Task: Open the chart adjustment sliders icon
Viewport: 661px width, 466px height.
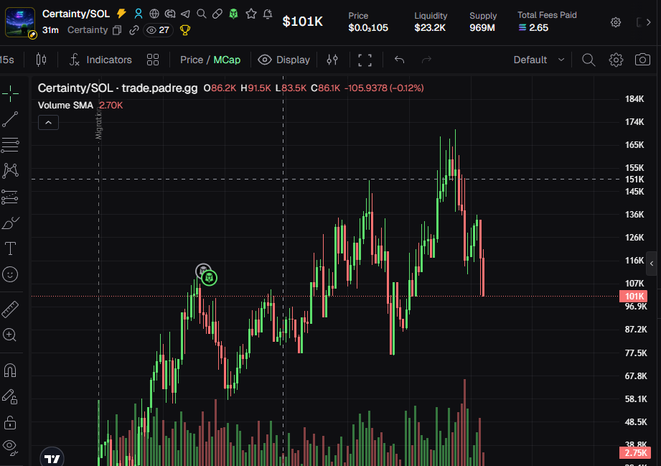Action: point(332,60)
